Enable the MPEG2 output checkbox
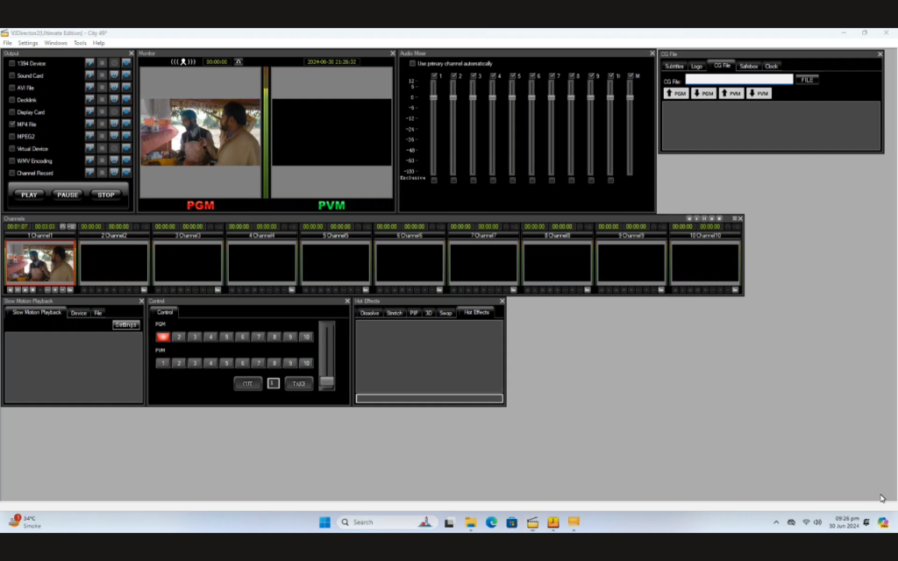898x561 pixels. [x=14, y=137]
